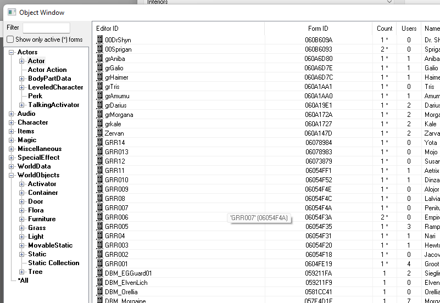Image resolution: width=440 pixels, height=303 pixels.
Task: Enable Show only active forms checkbox
Action: tap(10, 39)
